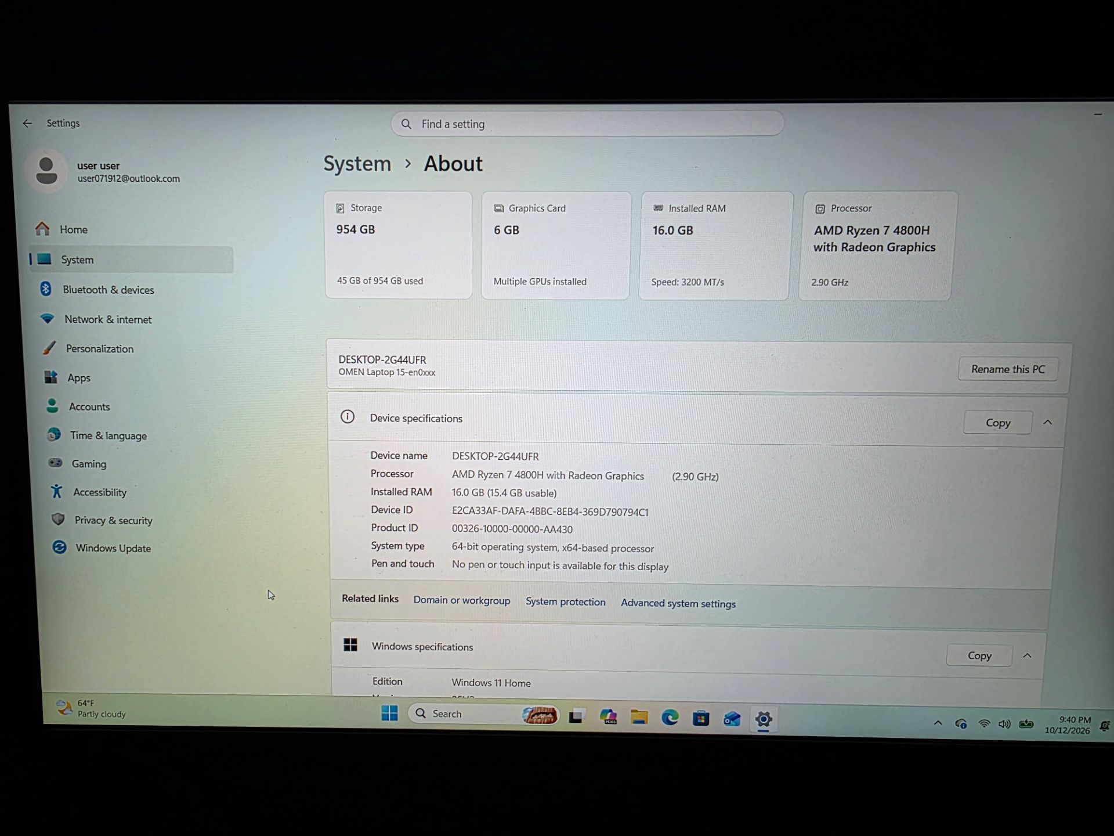This screenshot has width=1114, height=836.
Task: Go back using the Settings back arrow
Action: coord(27,123)
